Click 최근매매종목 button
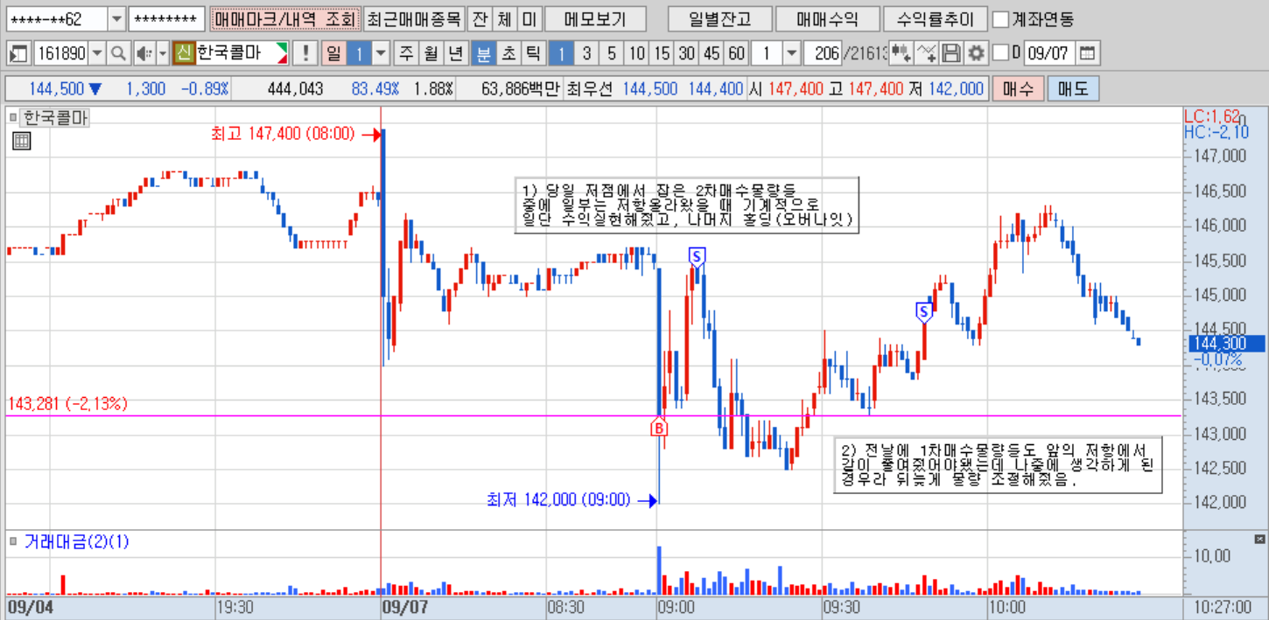This screenshot has width=1269, height=620. [413, 18]
